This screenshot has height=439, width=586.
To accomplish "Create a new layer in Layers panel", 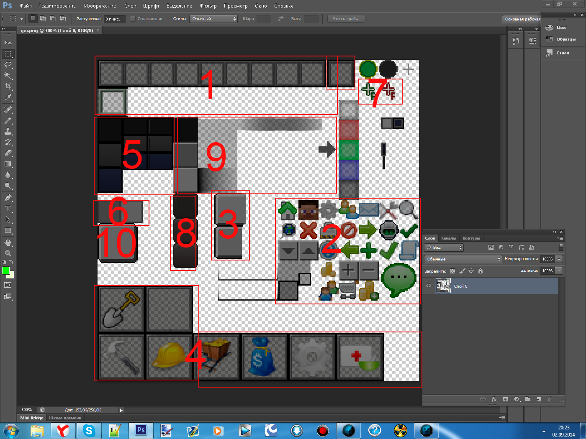I will coord(539,399).
